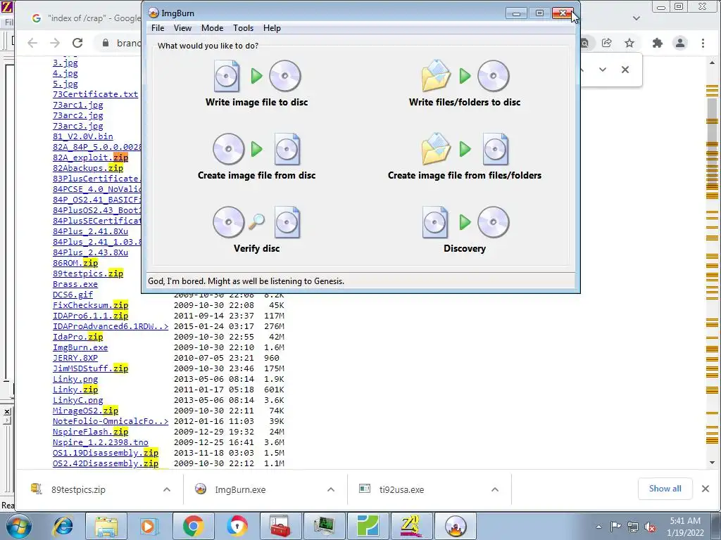This screenshot has height=540, width=721.
Task: Open the Linky.png link
Action: click(75, 379)
